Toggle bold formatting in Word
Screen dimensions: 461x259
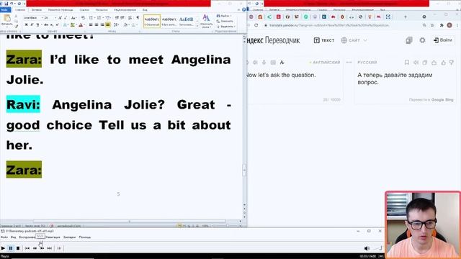[x=26, y=24]
